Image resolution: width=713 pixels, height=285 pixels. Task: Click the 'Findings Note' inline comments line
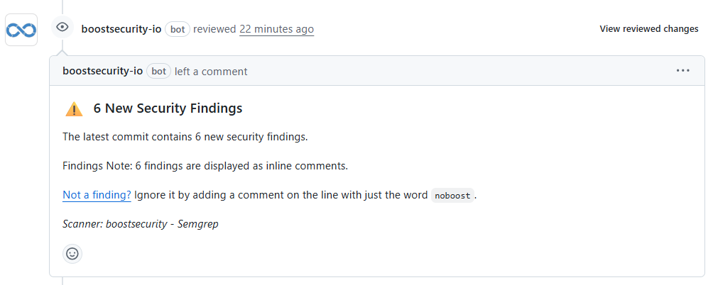[x=205, y=166]
